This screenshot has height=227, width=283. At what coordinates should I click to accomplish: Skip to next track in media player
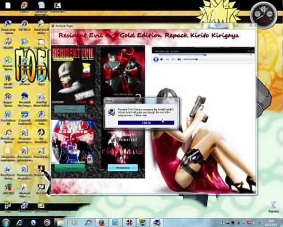coord(173,59)
